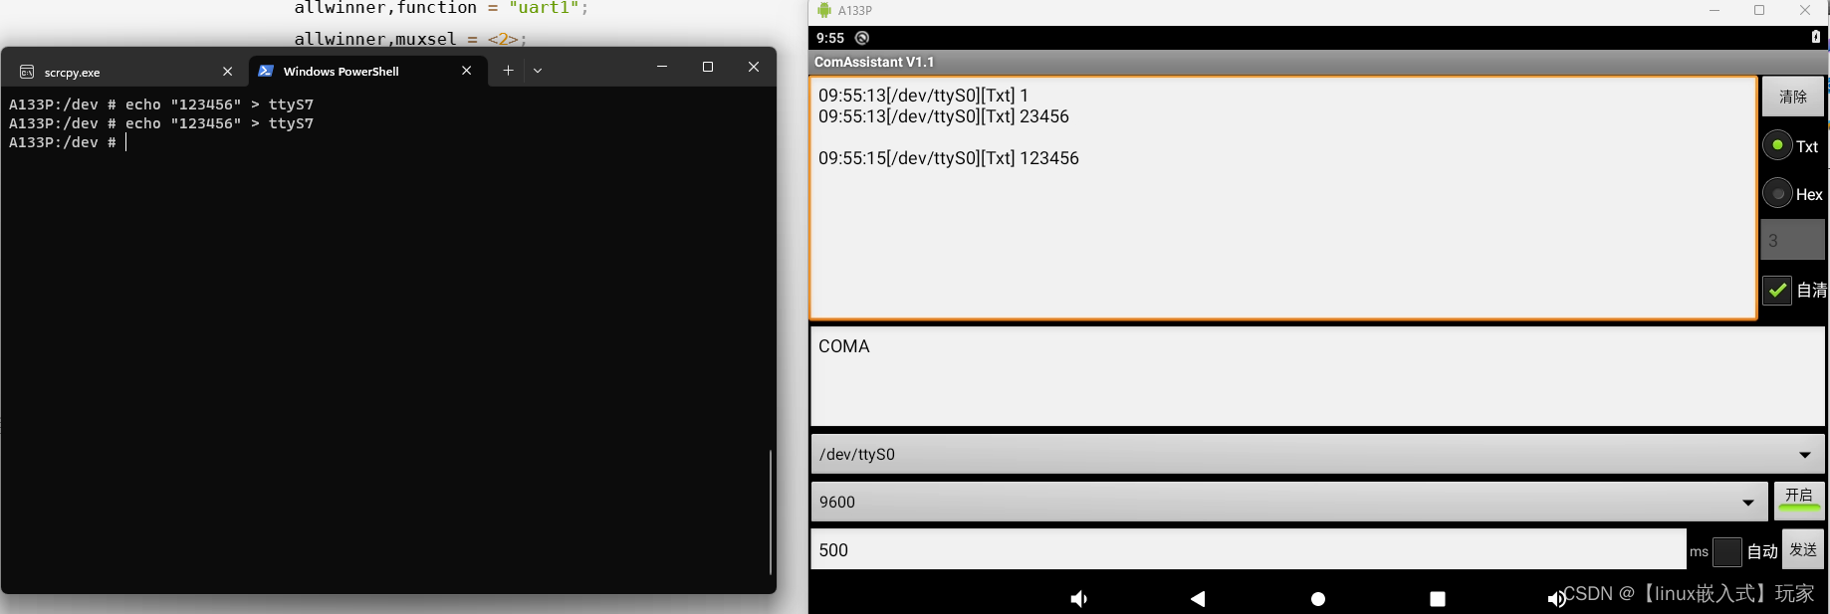Click the PowerShell icon on the tab
The image size is (1830, 614).
pos(266,71)
